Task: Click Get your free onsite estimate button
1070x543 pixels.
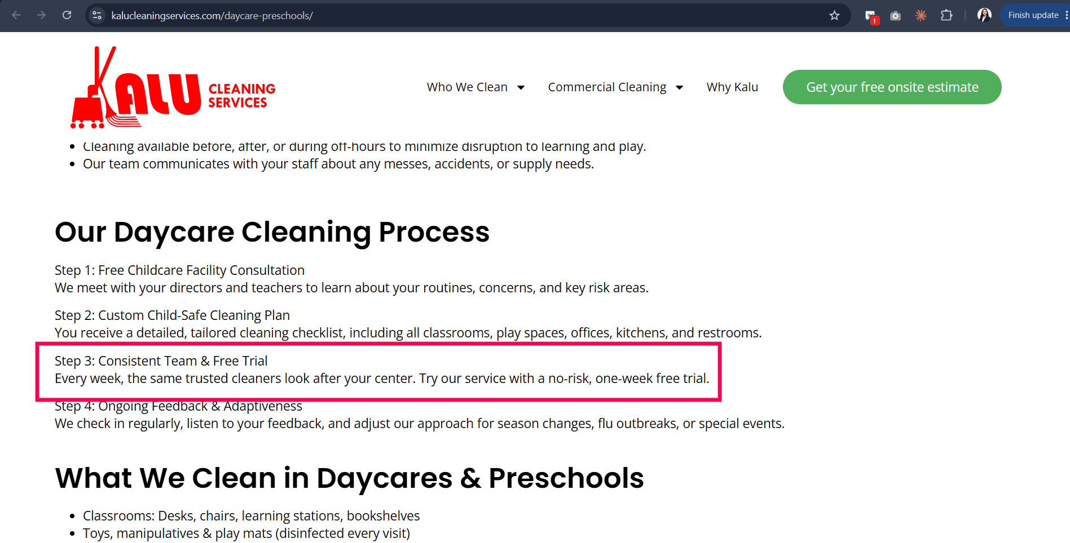Action: tap(892, 87)
